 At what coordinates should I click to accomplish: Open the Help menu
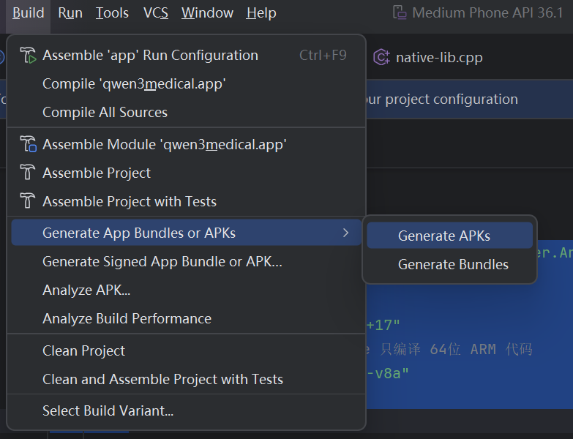261,13
